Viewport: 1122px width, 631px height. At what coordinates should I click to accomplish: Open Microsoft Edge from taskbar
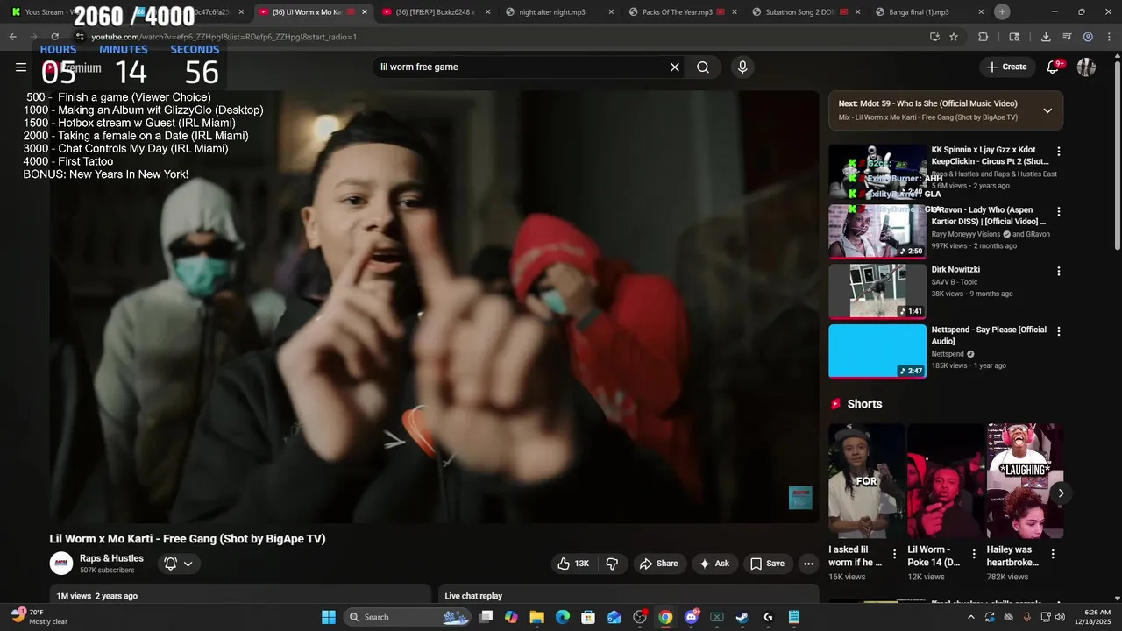562,617
